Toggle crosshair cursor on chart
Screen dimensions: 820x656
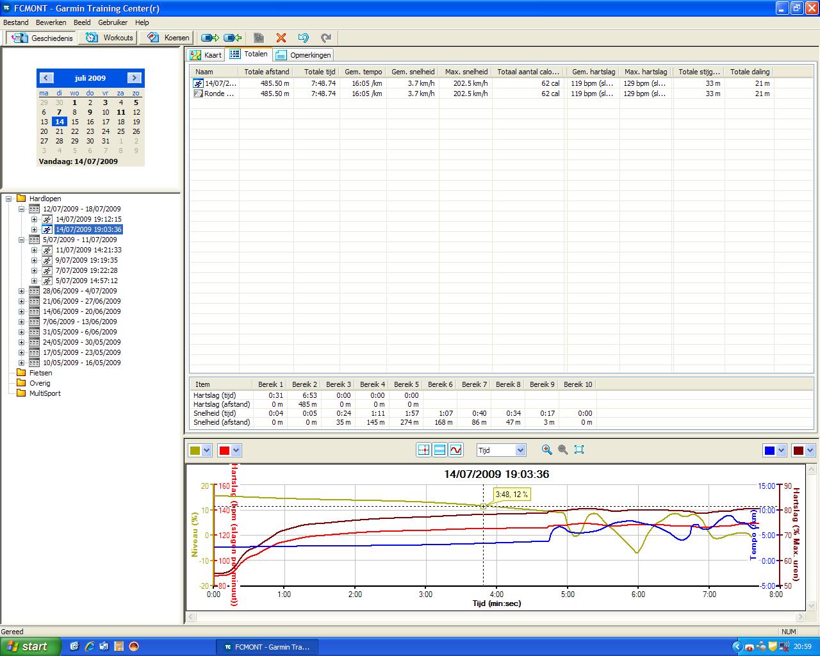[x=423, y=450]
